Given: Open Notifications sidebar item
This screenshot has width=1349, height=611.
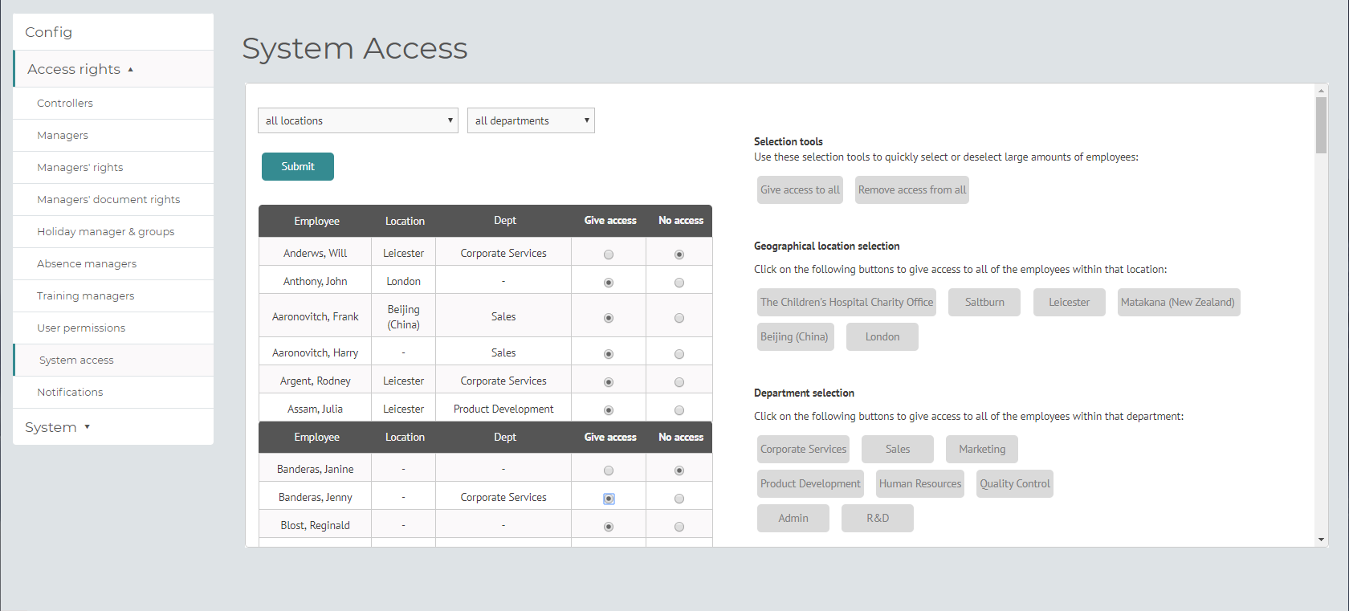Looking at the screenshot, I should (113, 392).
